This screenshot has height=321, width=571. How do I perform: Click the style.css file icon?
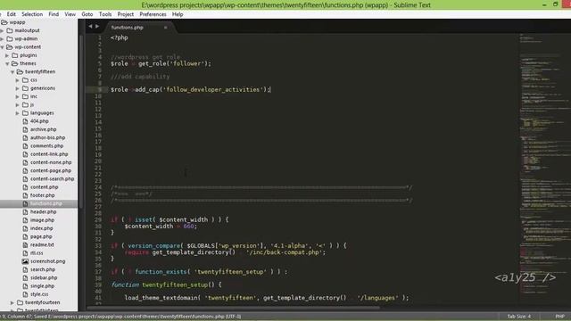pos(25,294)
